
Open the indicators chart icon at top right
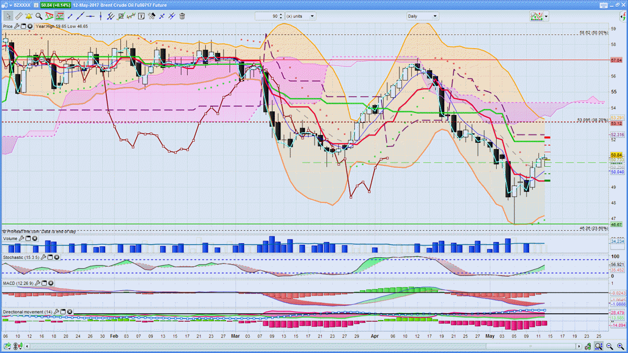tap(536, 16)
